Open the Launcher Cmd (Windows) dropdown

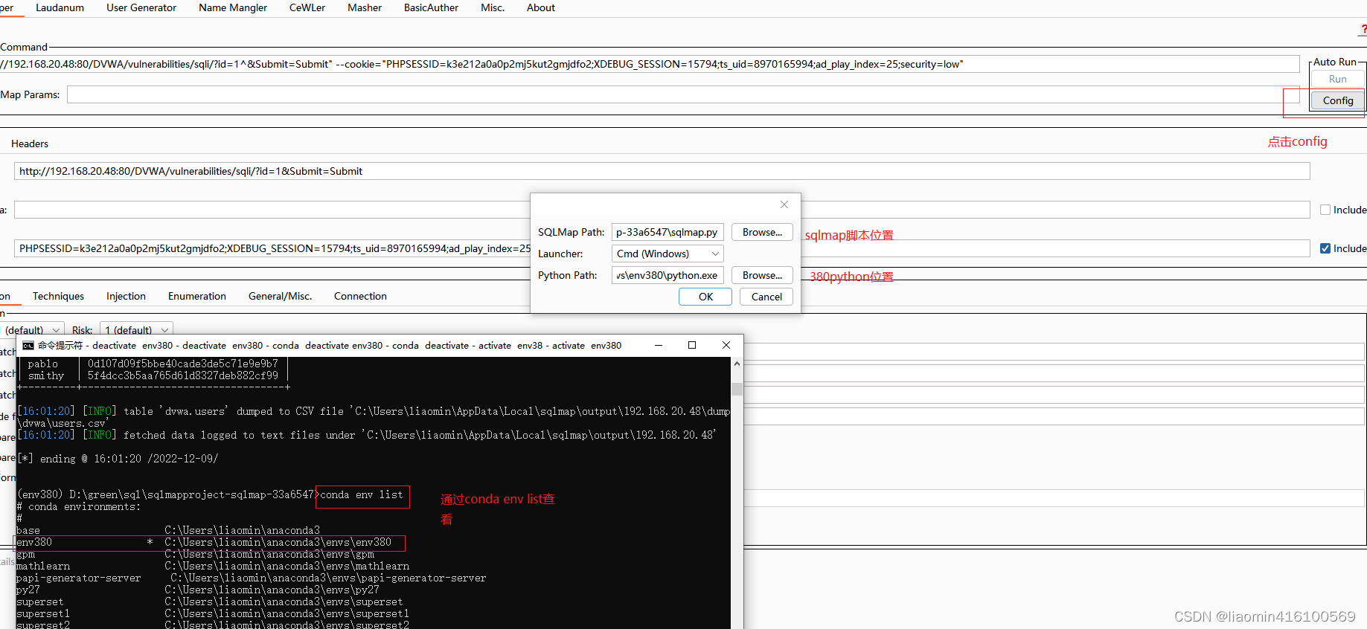point(668,254)
